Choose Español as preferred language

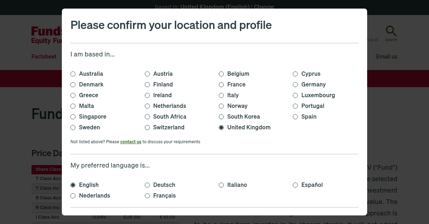point(295,185)
